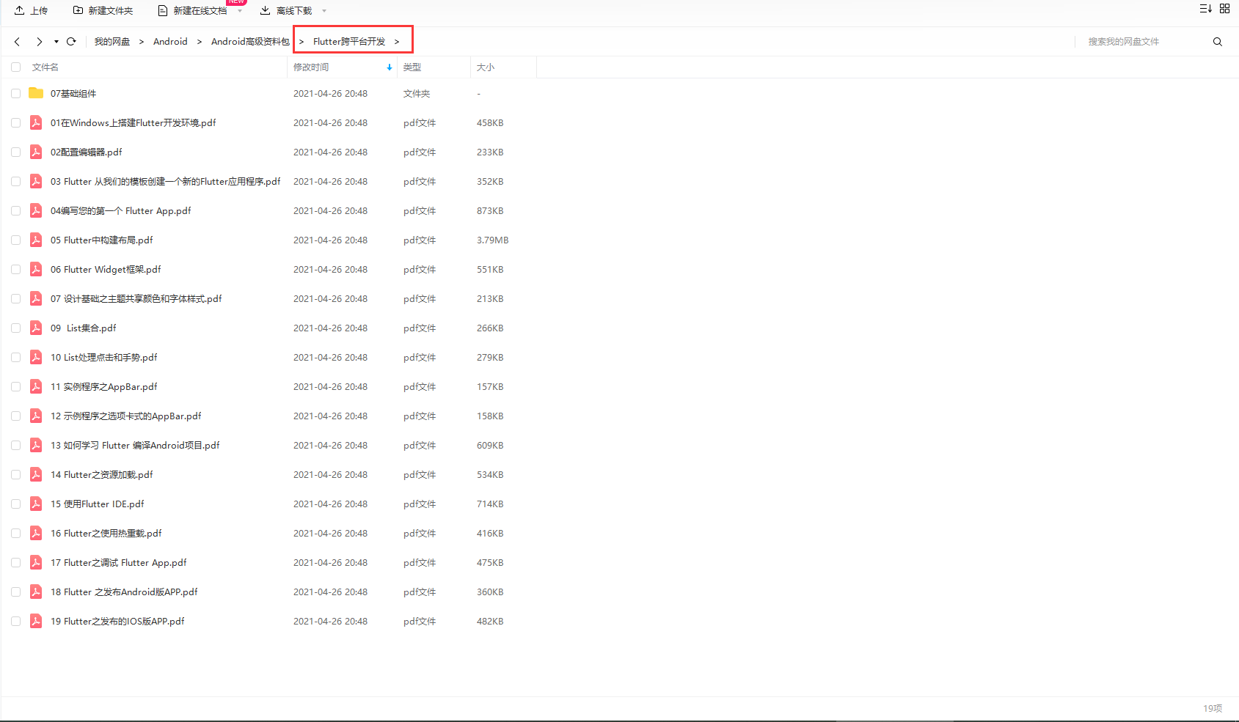Click PDF icon of 05 Flutter中构建布局.pdf
The image size is (1239, 722).
[x=36, y=240]
